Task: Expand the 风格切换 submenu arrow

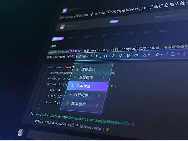Action: point(99,96)
